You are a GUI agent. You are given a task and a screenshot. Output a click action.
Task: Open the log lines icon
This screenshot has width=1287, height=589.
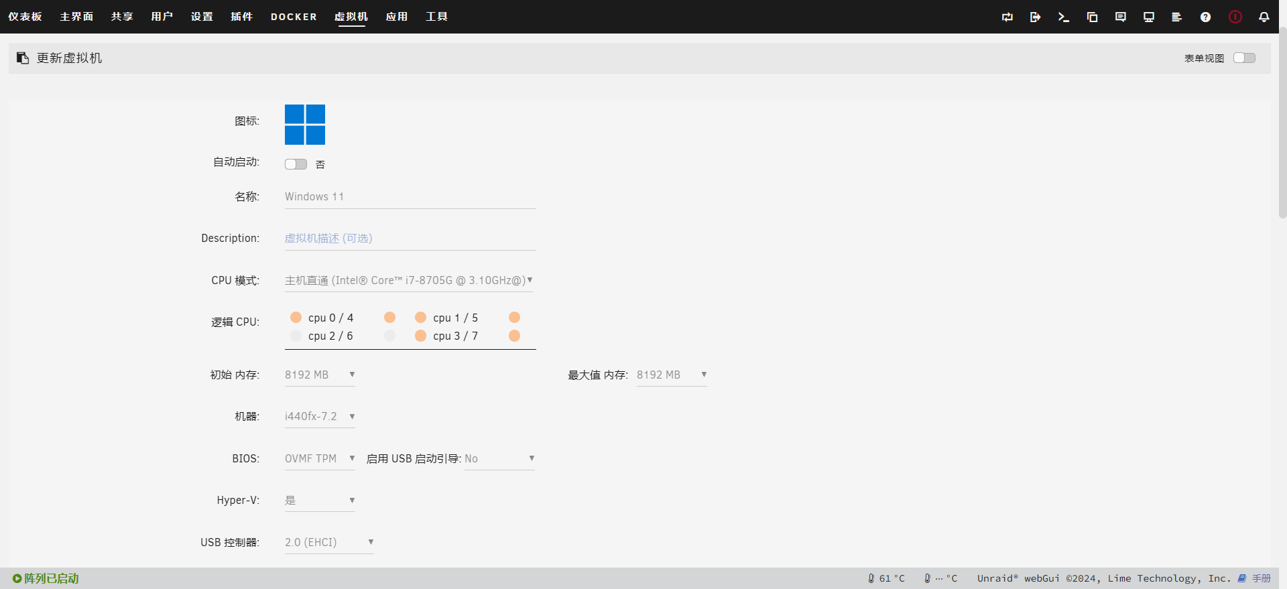click(x=1176, y=17)
